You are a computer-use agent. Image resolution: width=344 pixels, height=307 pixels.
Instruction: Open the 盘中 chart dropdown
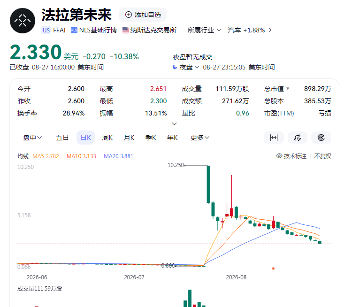click(x=32, y=138)
